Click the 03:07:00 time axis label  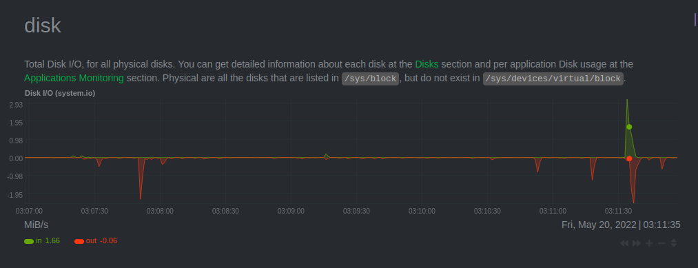29,211
